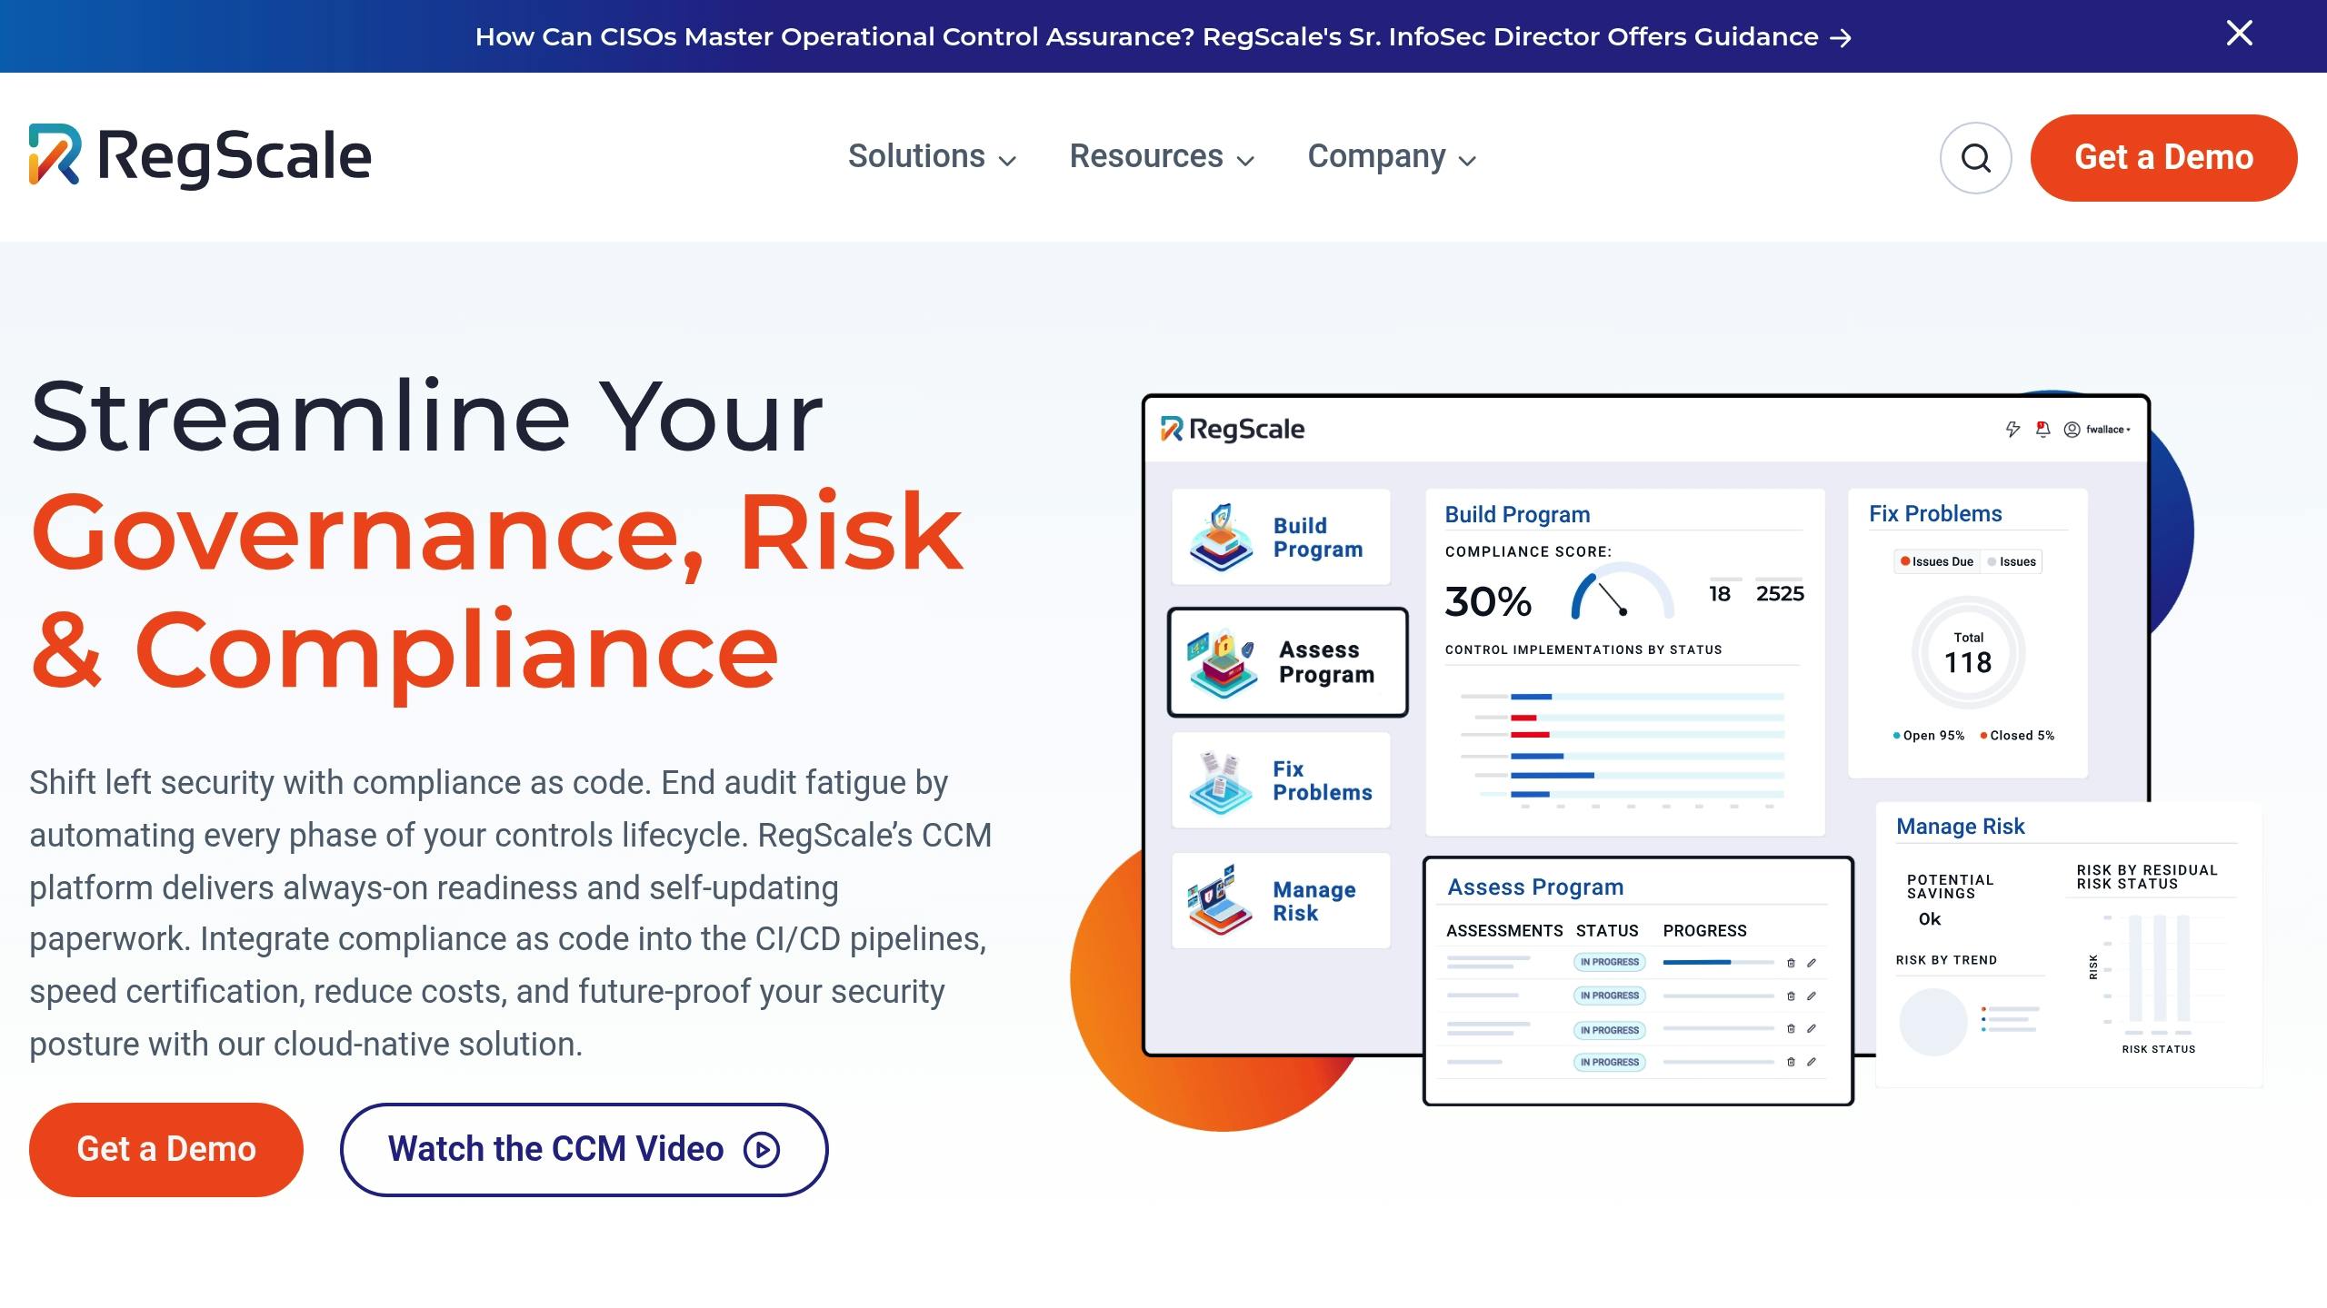Click the first row progress bar
The width and height of the screenshot is (2327, 1308).
[x=1718, y=962]
